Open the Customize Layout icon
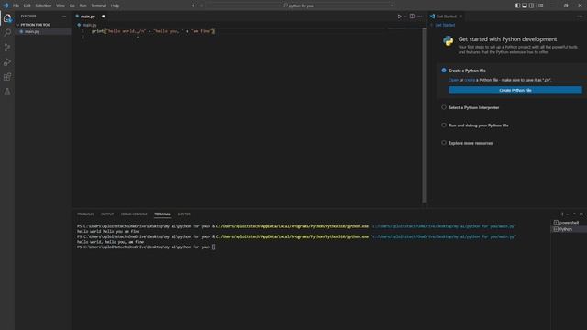Image resolution: width=587 pixels, height=330 pixels. coord(541,5)
